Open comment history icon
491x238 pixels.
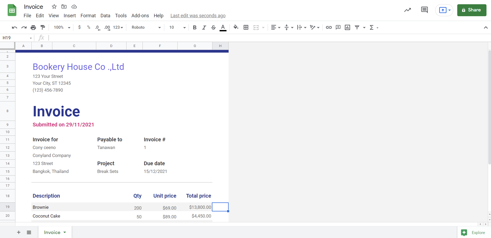(424, 10)
